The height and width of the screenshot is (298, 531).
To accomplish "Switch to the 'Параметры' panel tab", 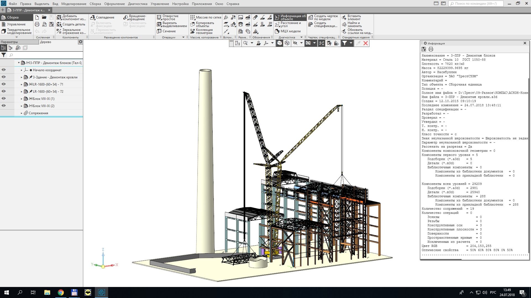I will coord(9,42).
